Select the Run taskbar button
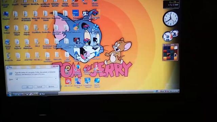This screenshot has height=122, width=217. coord(48,94)
